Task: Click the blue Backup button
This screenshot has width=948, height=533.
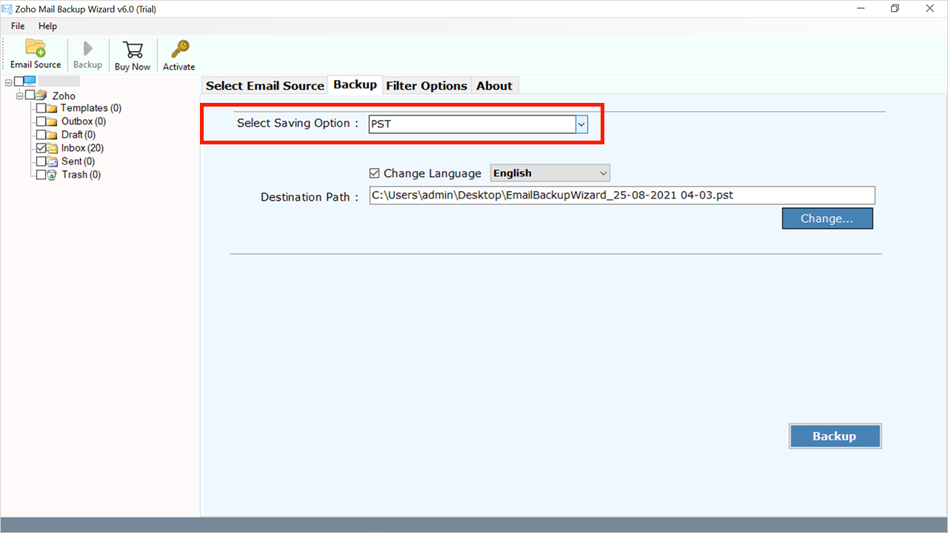Action: (835, 436)
